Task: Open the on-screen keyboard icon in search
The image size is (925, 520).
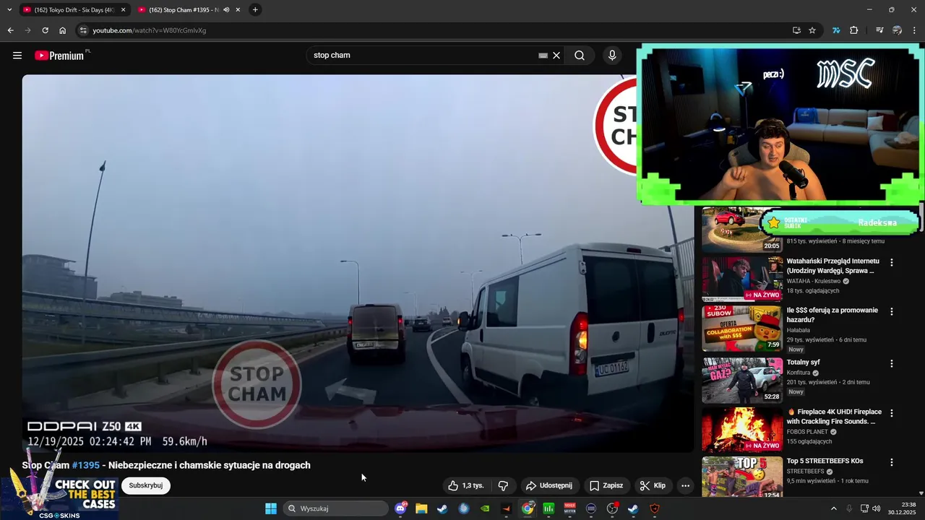Action: [543, 56]
